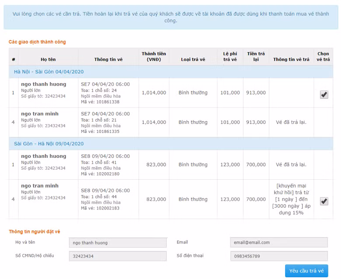This screenshot has height=279, width=341.
Task: Click the "Thành tiền (VNĐ)" column header
Action: pos(153,57)
